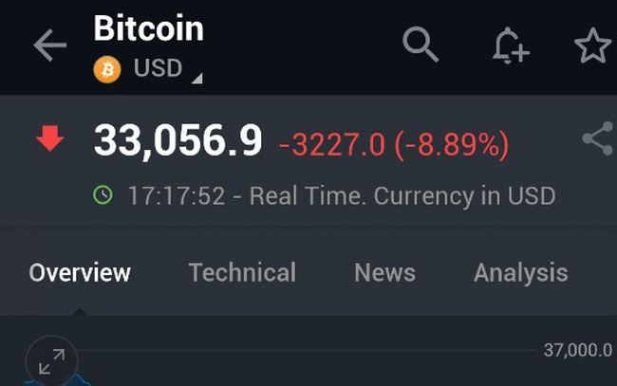Switch to the Overview tab

pyautogui.click(x=80, y=273)
